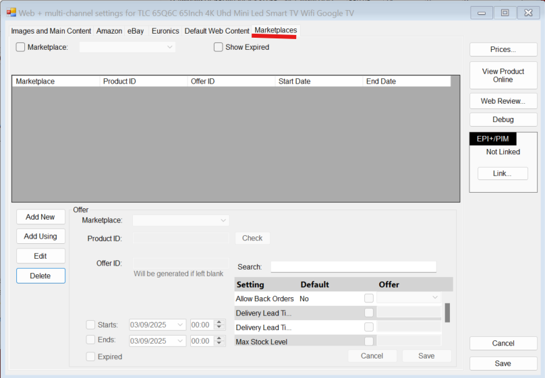Check the Starts date checkbox
This screenshot has height=378, width=545.
click(x=91, y=325)
